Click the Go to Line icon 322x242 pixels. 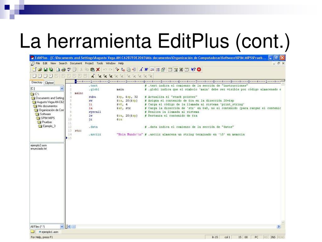(134, 70)
